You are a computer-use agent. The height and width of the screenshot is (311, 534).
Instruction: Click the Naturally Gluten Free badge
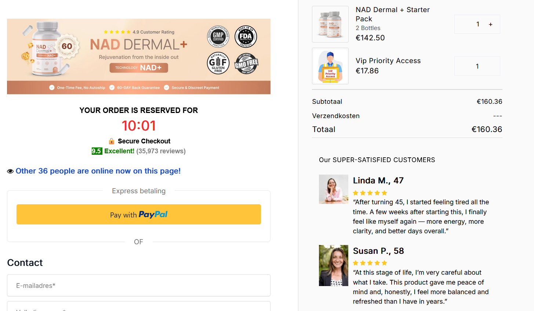218,63
